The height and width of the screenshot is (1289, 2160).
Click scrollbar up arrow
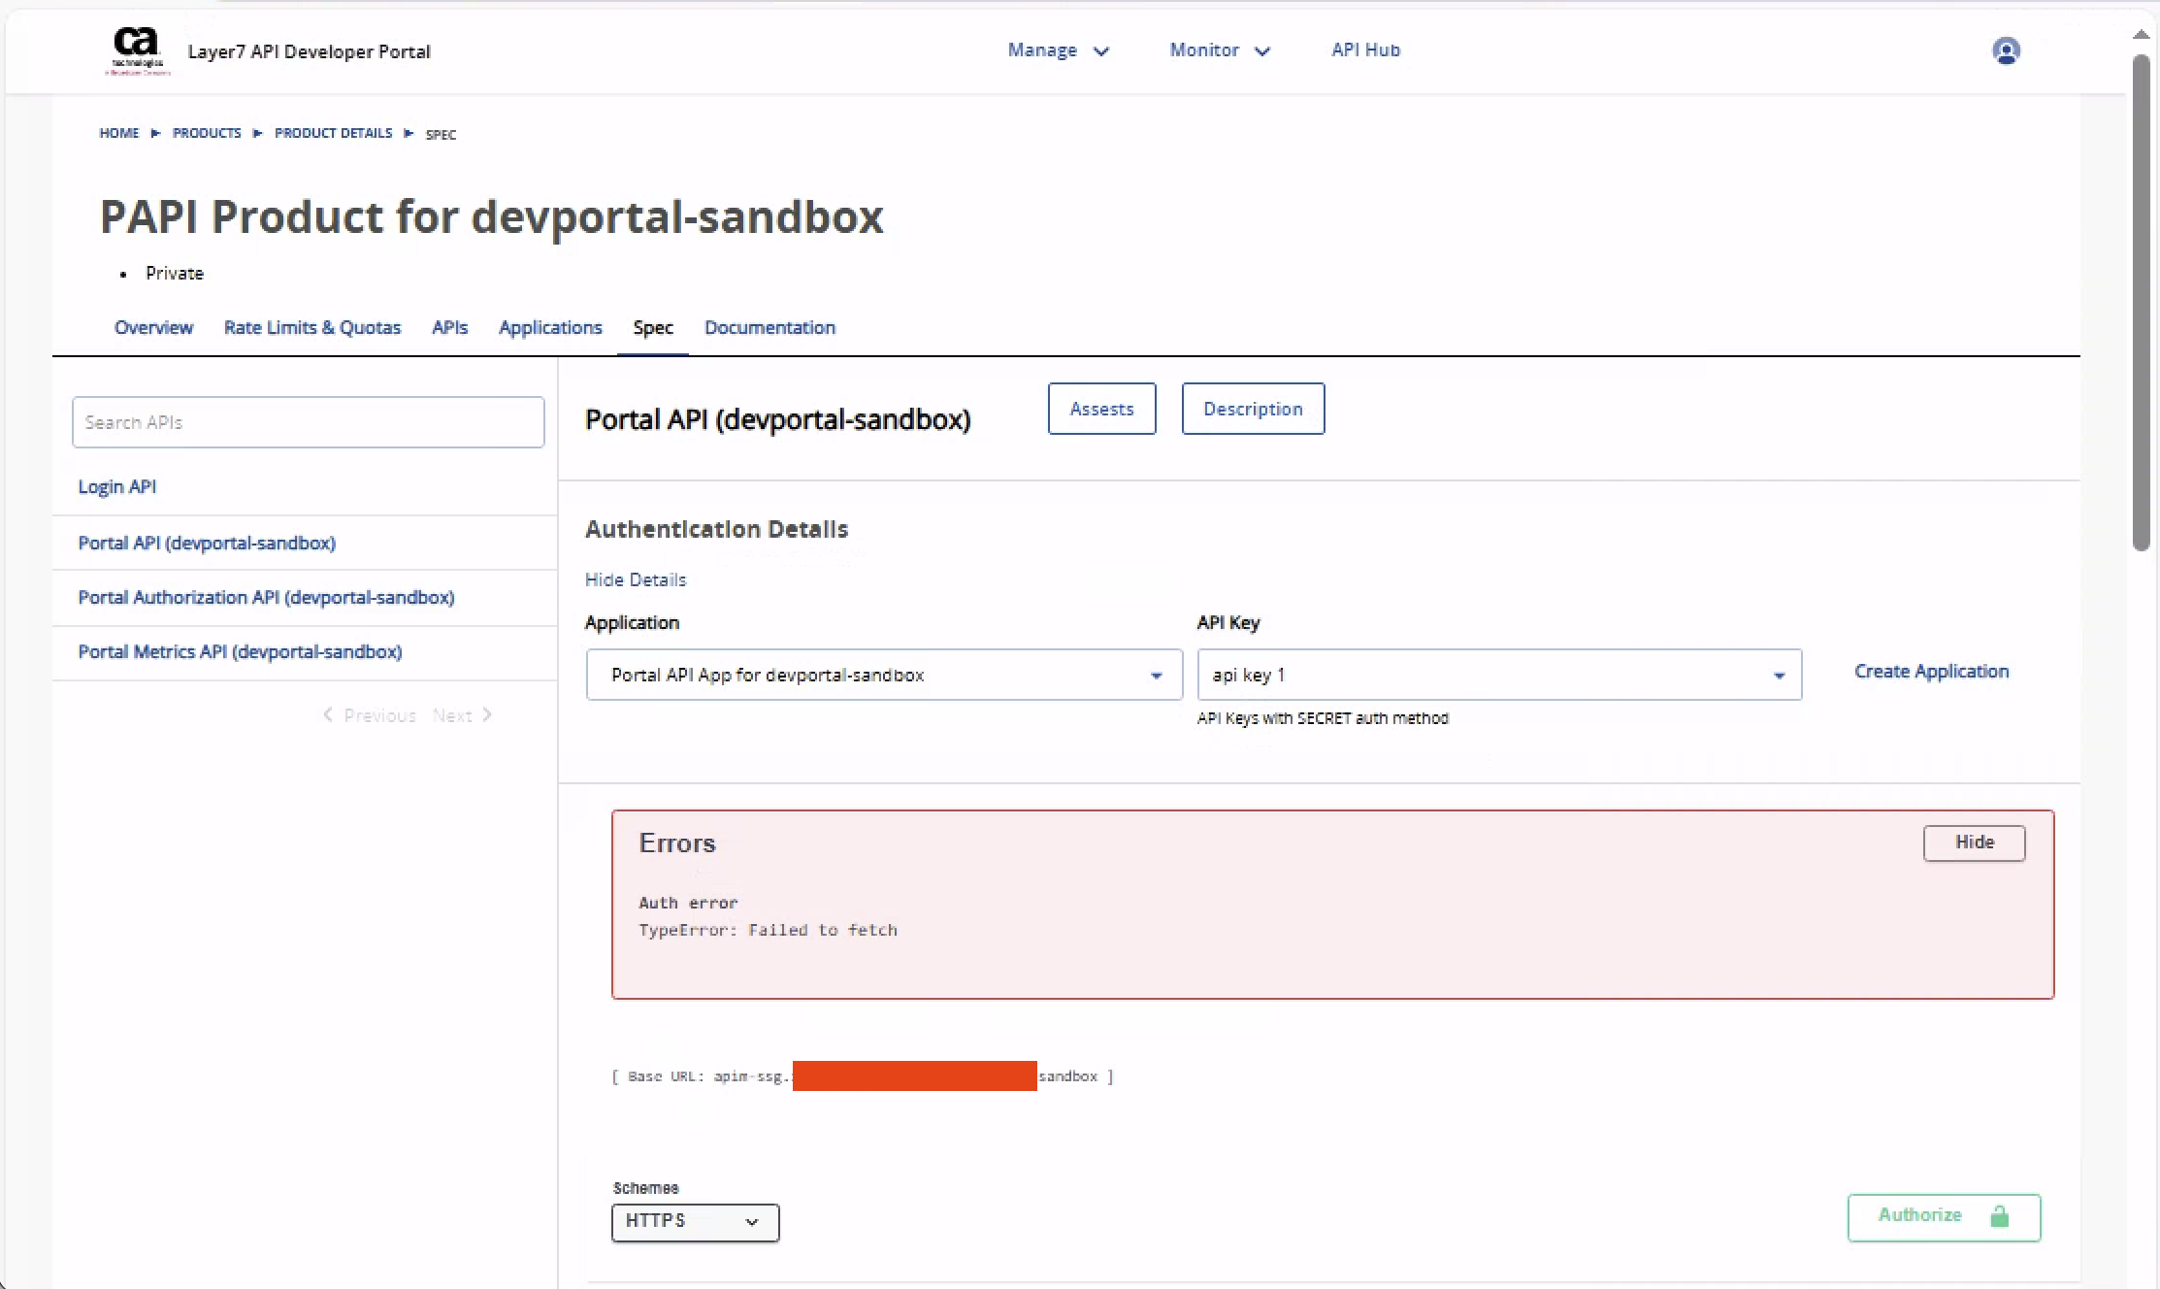2141,34
